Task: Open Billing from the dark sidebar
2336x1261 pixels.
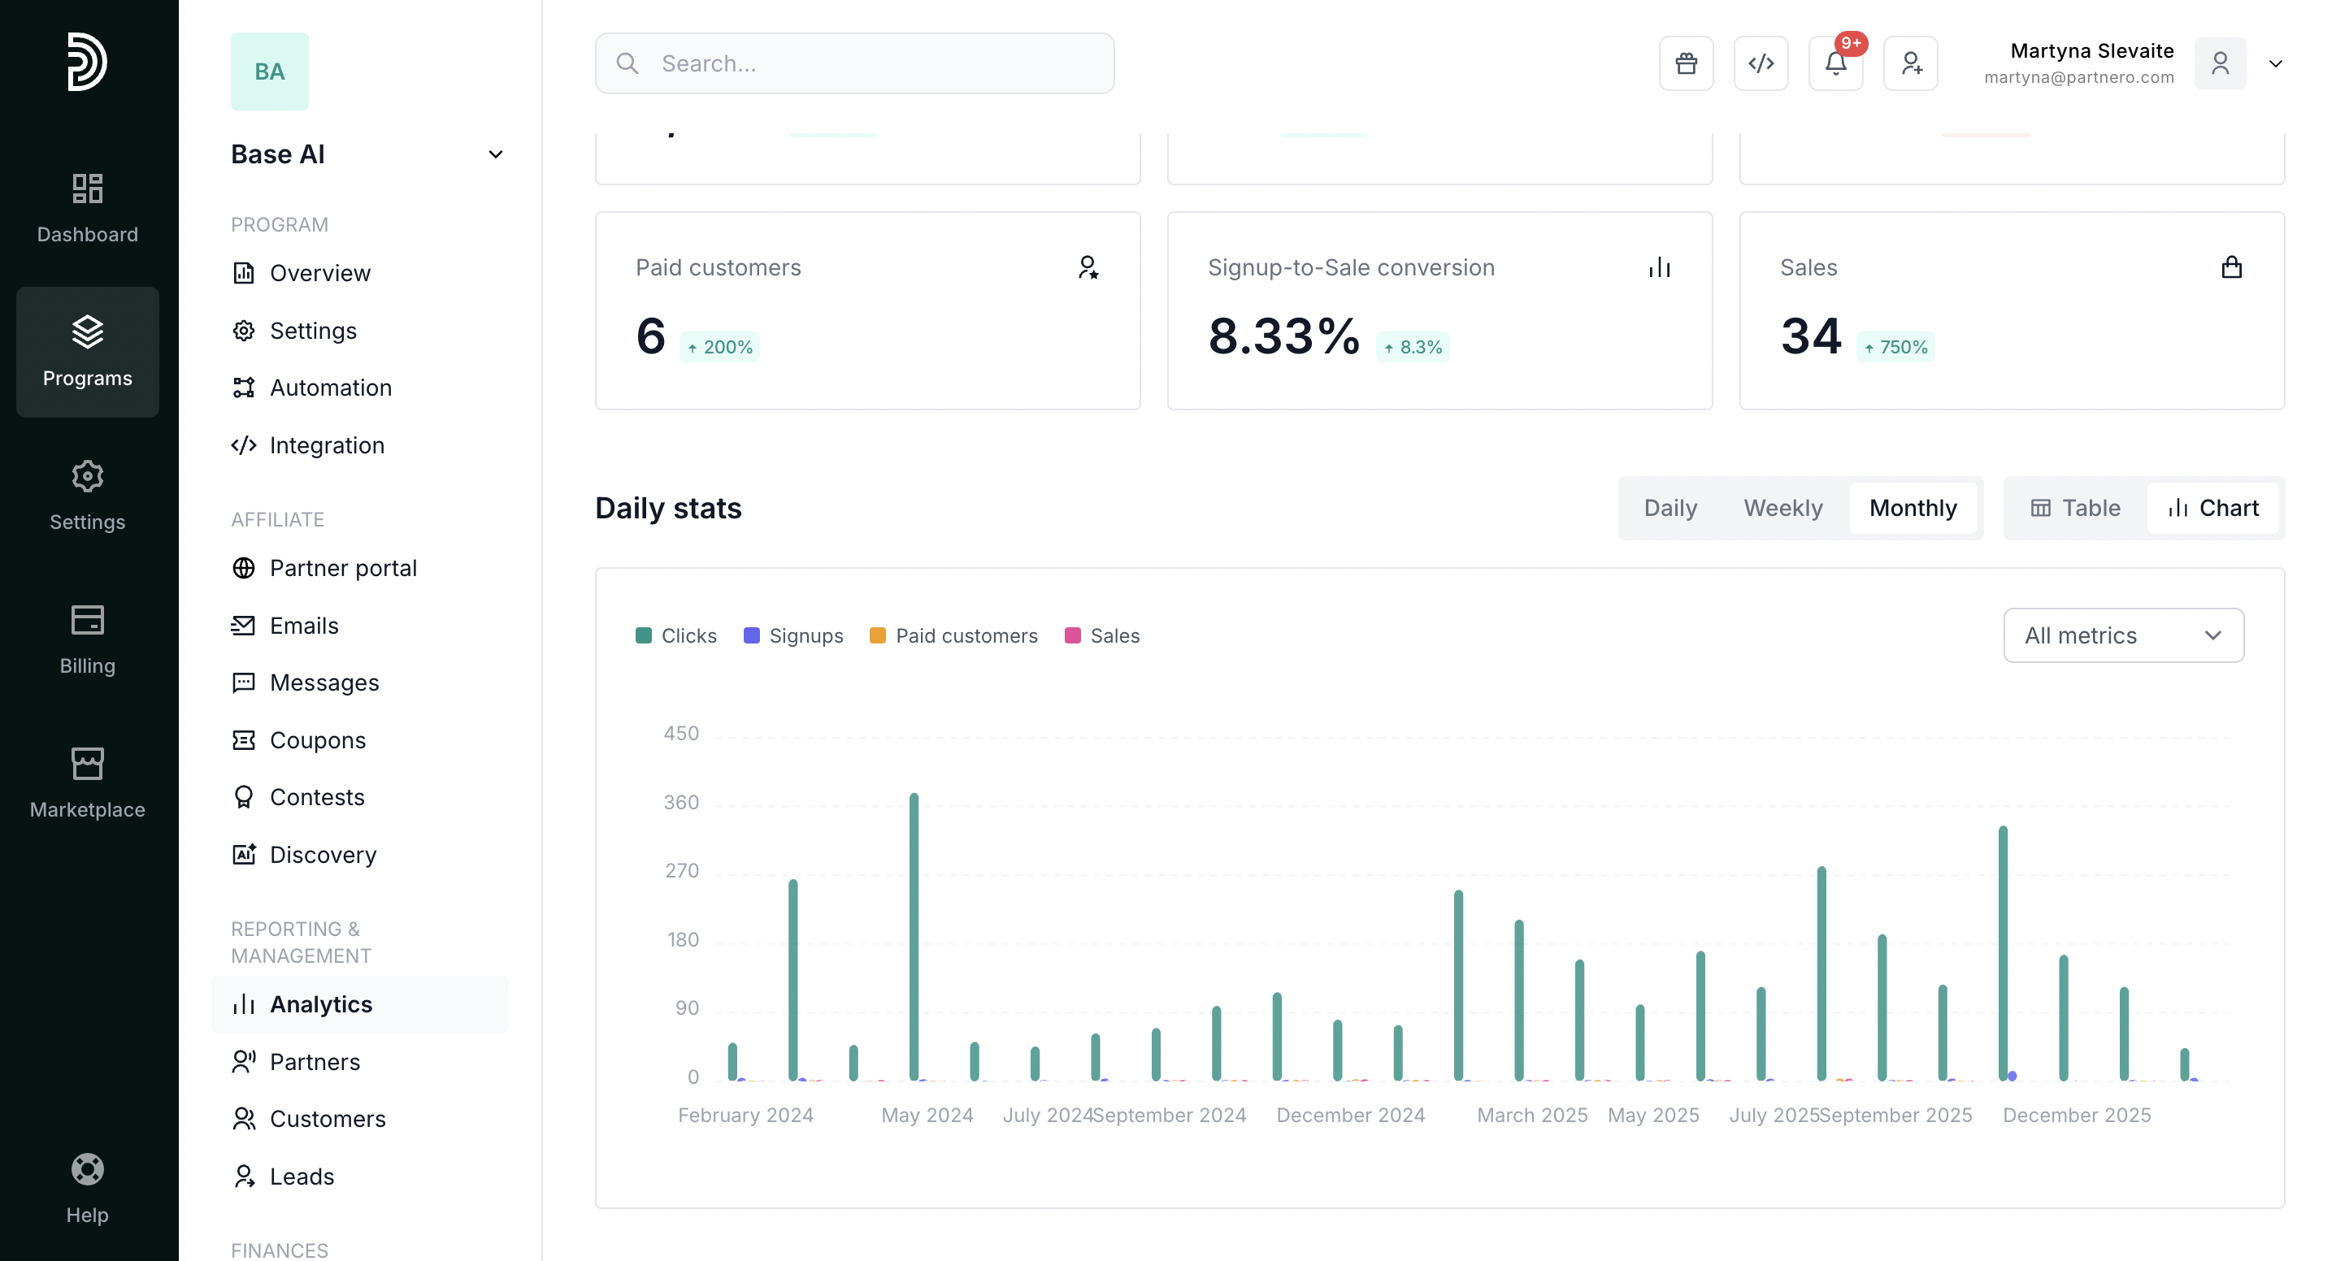Action: [x=87, y=639]
